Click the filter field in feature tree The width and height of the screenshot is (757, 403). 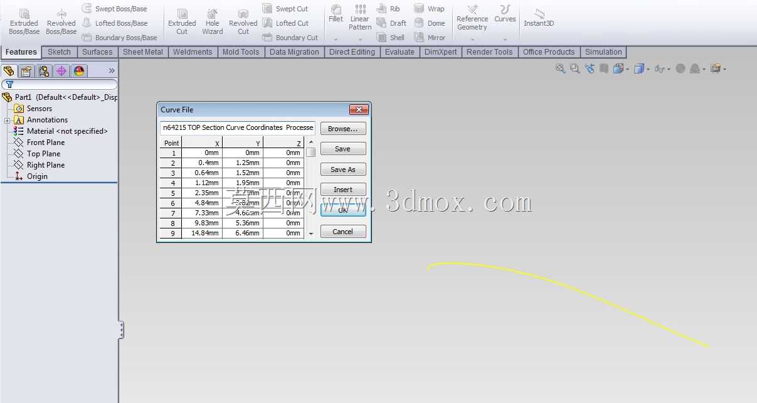pos(59,84)
